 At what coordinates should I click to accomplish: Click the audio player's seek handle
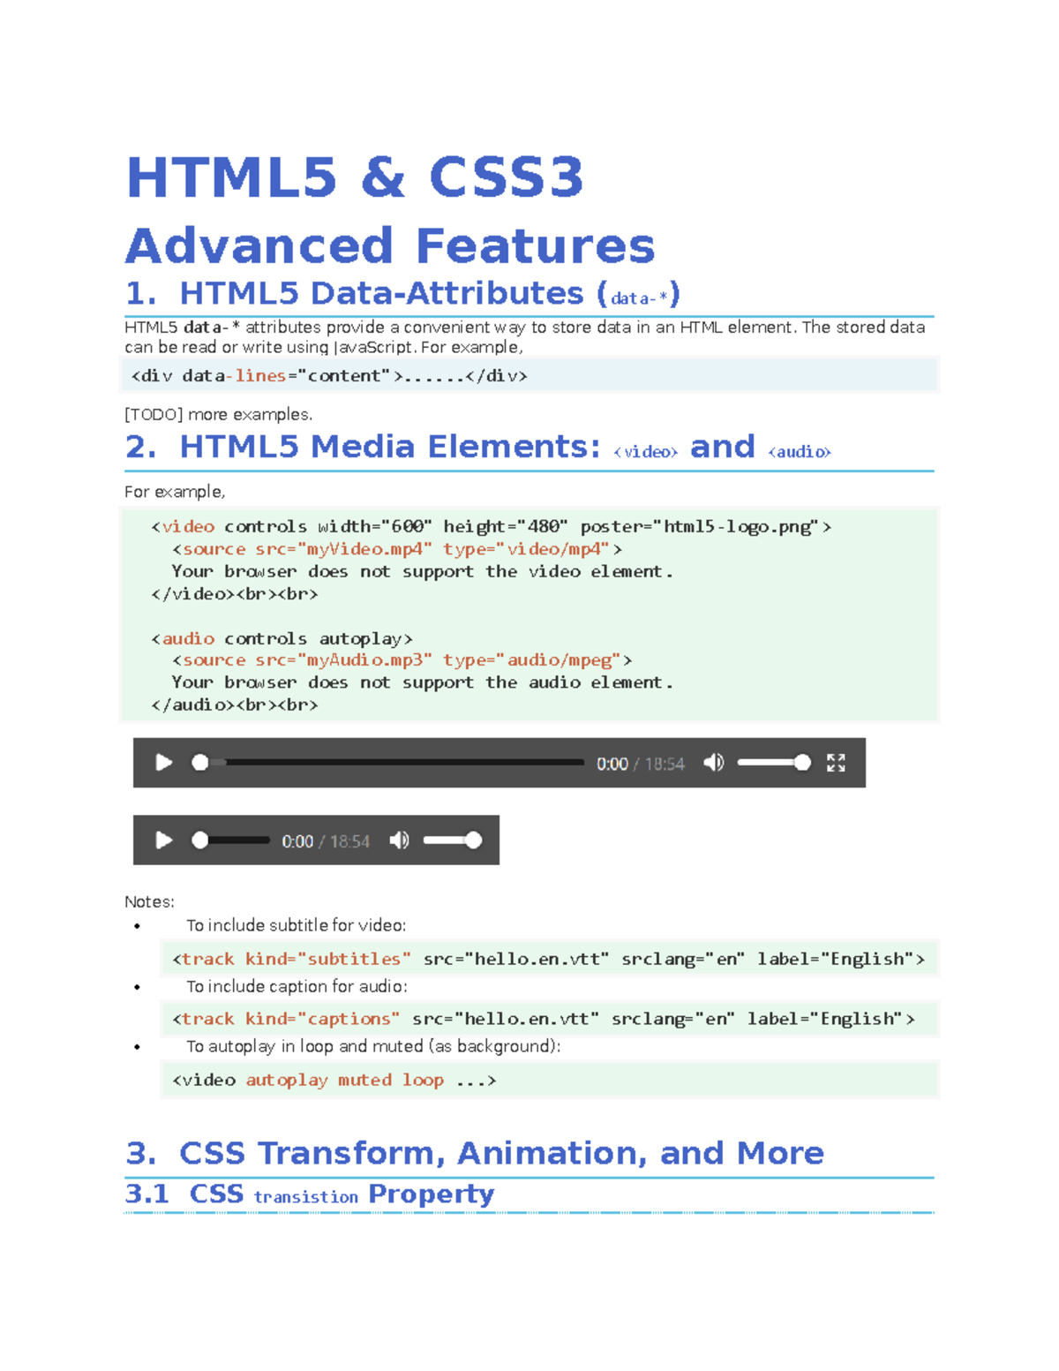200,840
